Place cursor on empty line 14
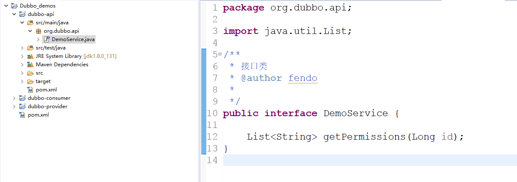The height and width of the screenshot is (182, 517). (x=370, y=160)
